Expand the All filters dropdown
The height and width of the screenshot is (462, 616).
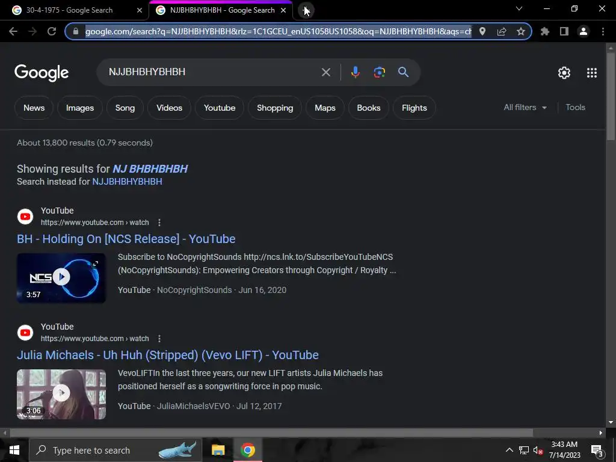pos(525,107)
